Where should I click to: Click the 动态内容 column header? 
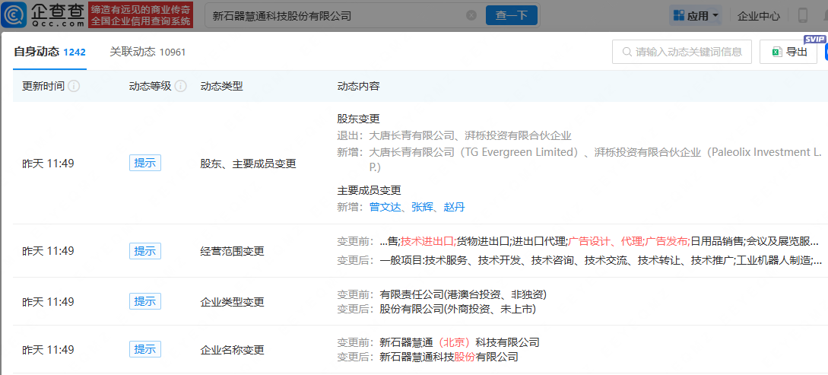click(x=358, y=86)
